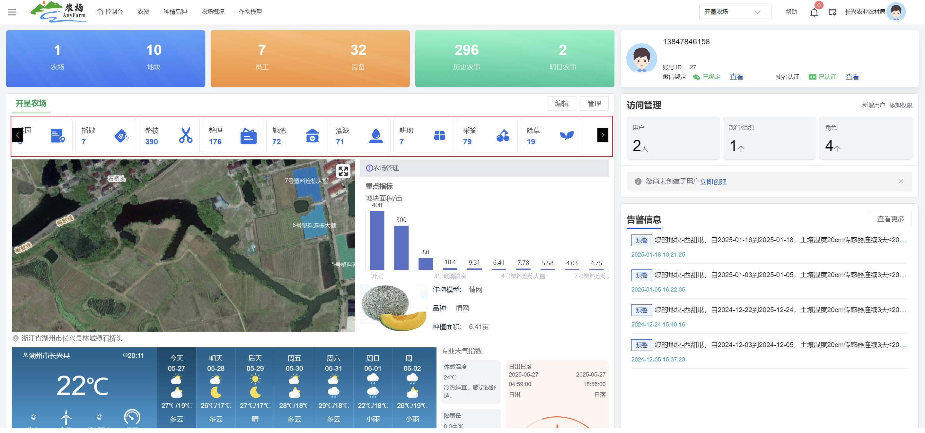Click the weeding leaf icon
Image resolution: width=925 pixels, height=433 pixels.
click(566, 135)
